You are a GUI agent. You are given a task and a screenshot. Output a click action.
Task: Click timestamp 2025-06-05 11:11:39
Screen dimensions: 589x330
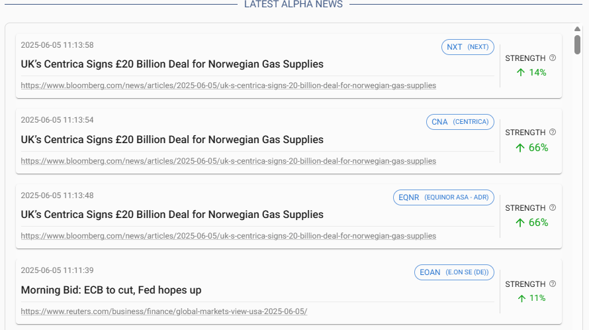(57, 270)
